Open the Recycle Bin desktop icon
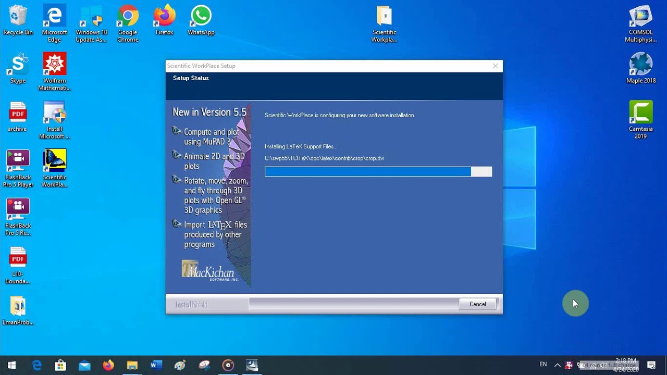The height and width of the screenshot is (375, 667). (18, 20)
